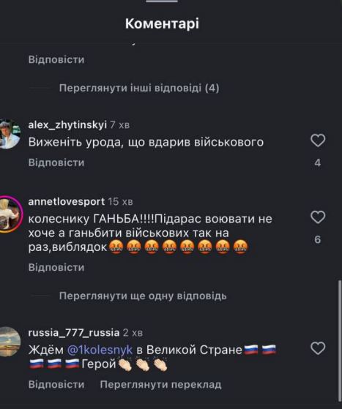Click the topmost 'Відповісти' link
Screen dimensions: 342x409
[x=56, y=59]
